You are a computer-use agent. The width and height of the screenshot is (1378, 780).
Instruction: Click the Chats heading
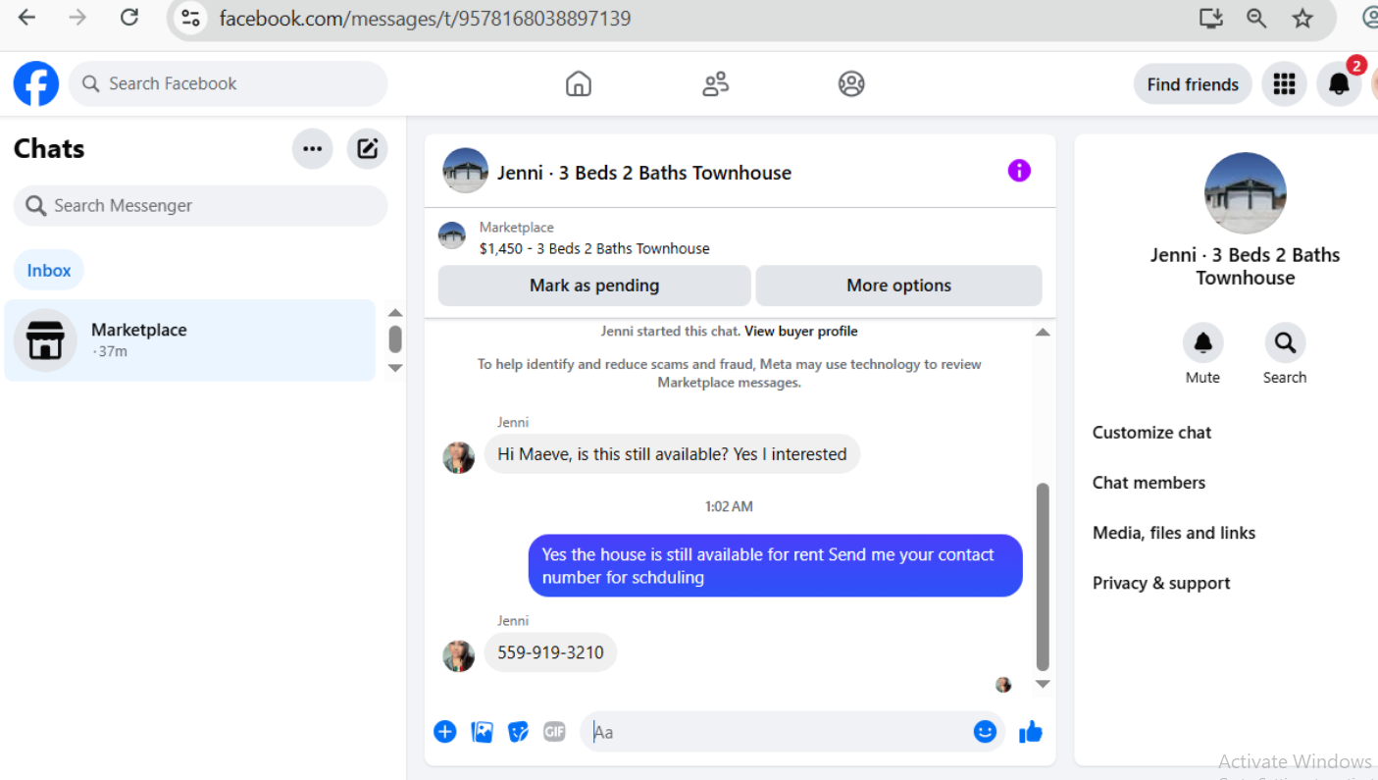pyautogui.click(x=49, y=149)
